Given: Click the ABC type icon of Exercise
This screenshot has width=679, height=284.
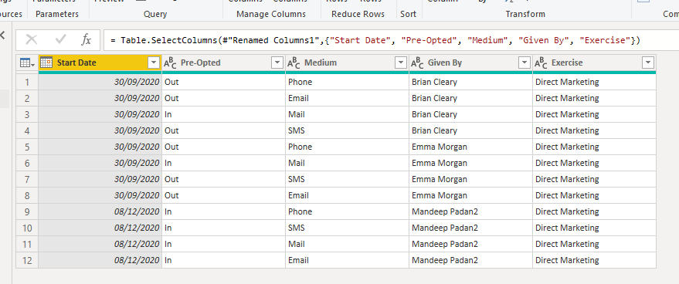Looking at the screenshot, I should click(x=541, y=63).
